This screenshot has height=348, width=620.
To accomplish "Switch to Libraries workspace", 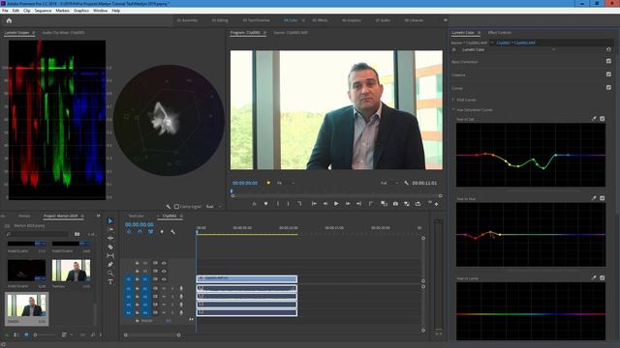I will 414,20.
